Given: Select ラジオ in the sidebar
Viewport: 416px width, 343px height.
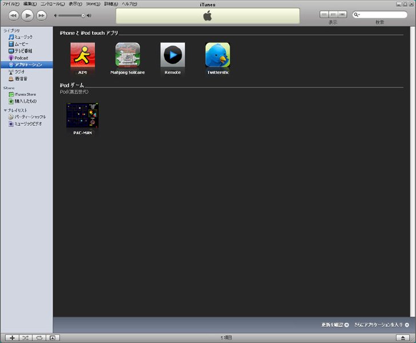Looking at the screenshot, I should (x=26, y=71).
